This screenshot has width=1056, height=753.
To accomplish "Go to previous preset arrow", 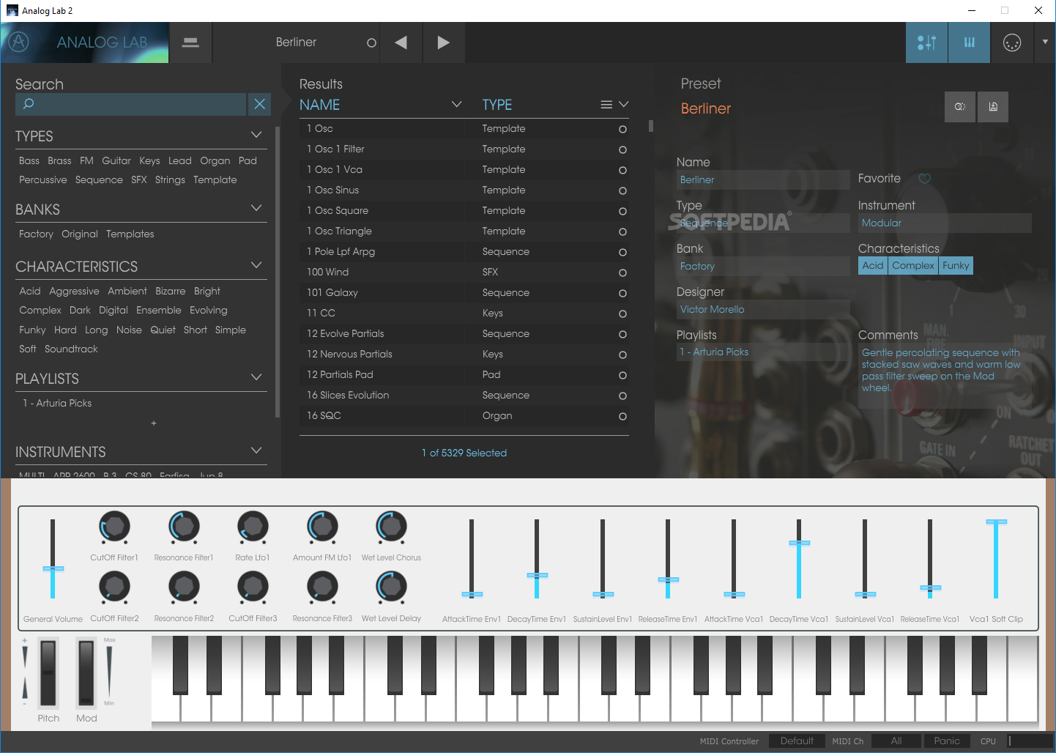I will point(401,42).
